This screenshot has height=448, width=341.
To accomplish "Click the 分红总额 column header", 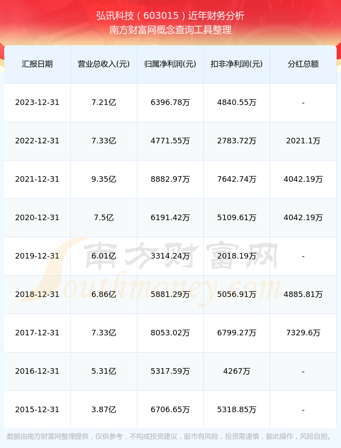I will coord(303,64).
